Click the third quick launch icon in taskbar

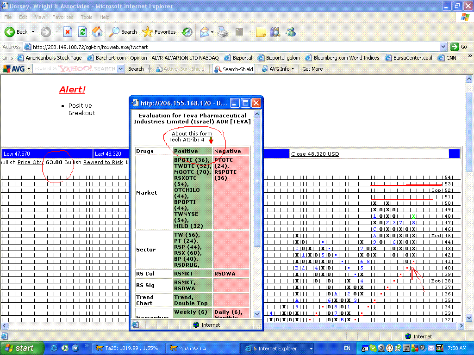(x=75, y=348)
